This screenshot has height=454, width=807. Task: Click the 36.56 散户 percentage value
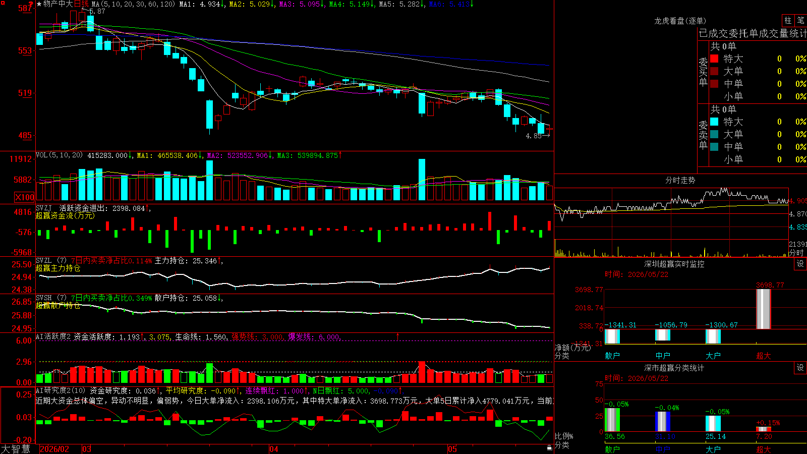[614, 436]
